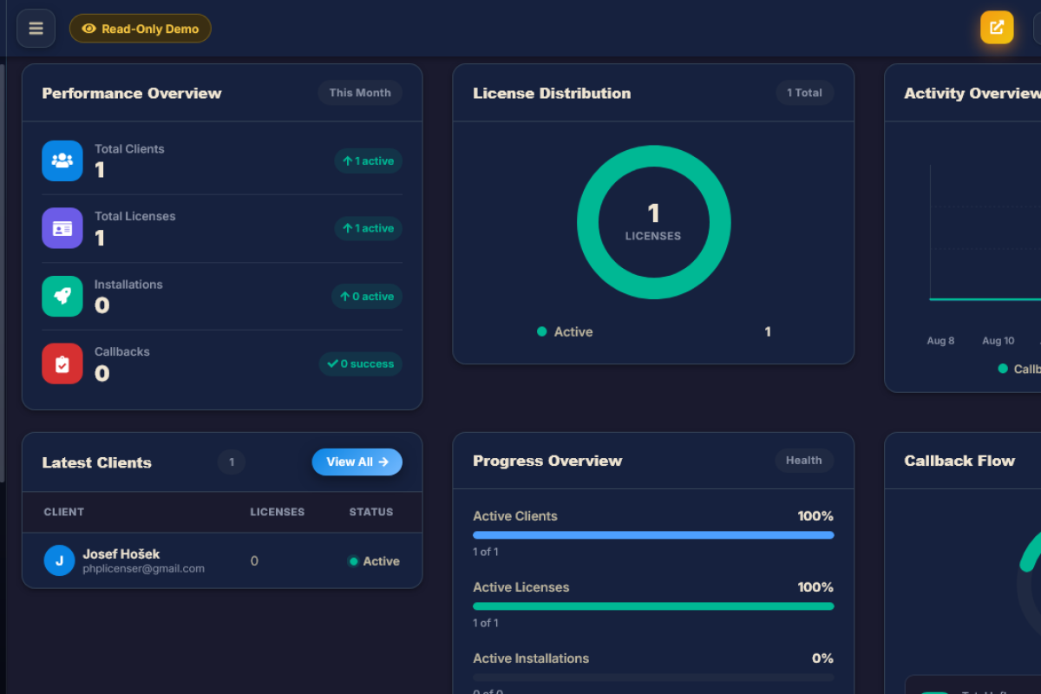Image resolution: width=1041 pixels, height=694 pixels.
Task: Click the eye icon in Read-Only Demo badge
Action: coord(88,29)
